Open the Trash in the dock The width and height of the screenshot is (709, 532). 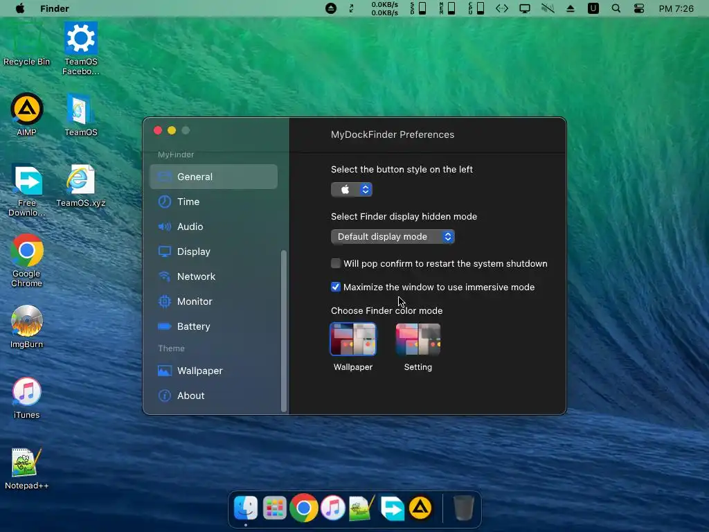tap(463, 508)
